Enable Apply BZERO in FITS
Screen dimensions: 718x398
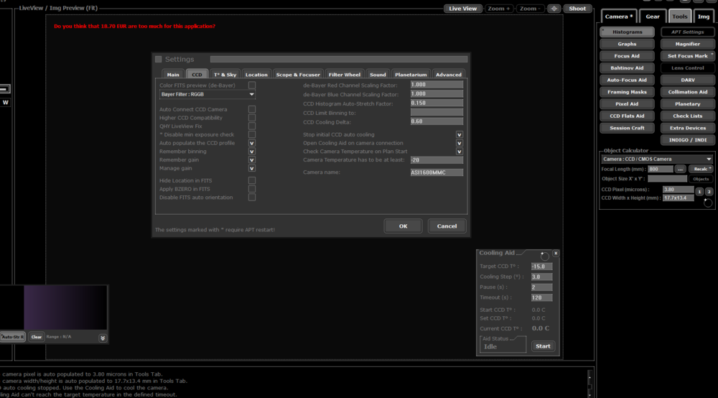pos(252,189)
